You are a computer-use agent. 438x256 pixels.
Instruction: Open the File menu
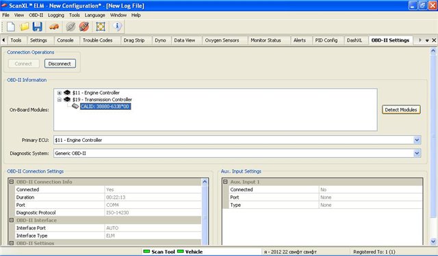click(x=5, y=15)
